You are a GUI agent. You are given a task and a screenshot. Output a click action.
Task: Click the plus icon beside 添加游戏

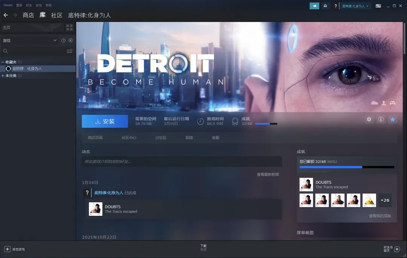(7, 249)
